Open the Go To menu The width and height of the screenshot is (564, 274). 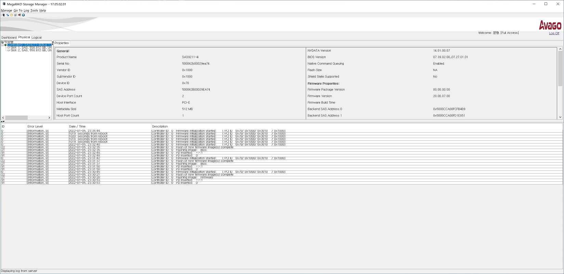click(18, 11)
